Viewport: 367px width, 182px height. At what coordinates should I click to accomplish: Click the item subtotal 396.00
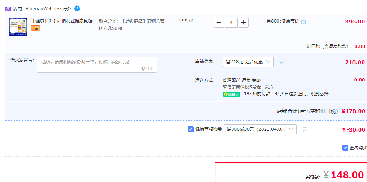pos(355,22)
